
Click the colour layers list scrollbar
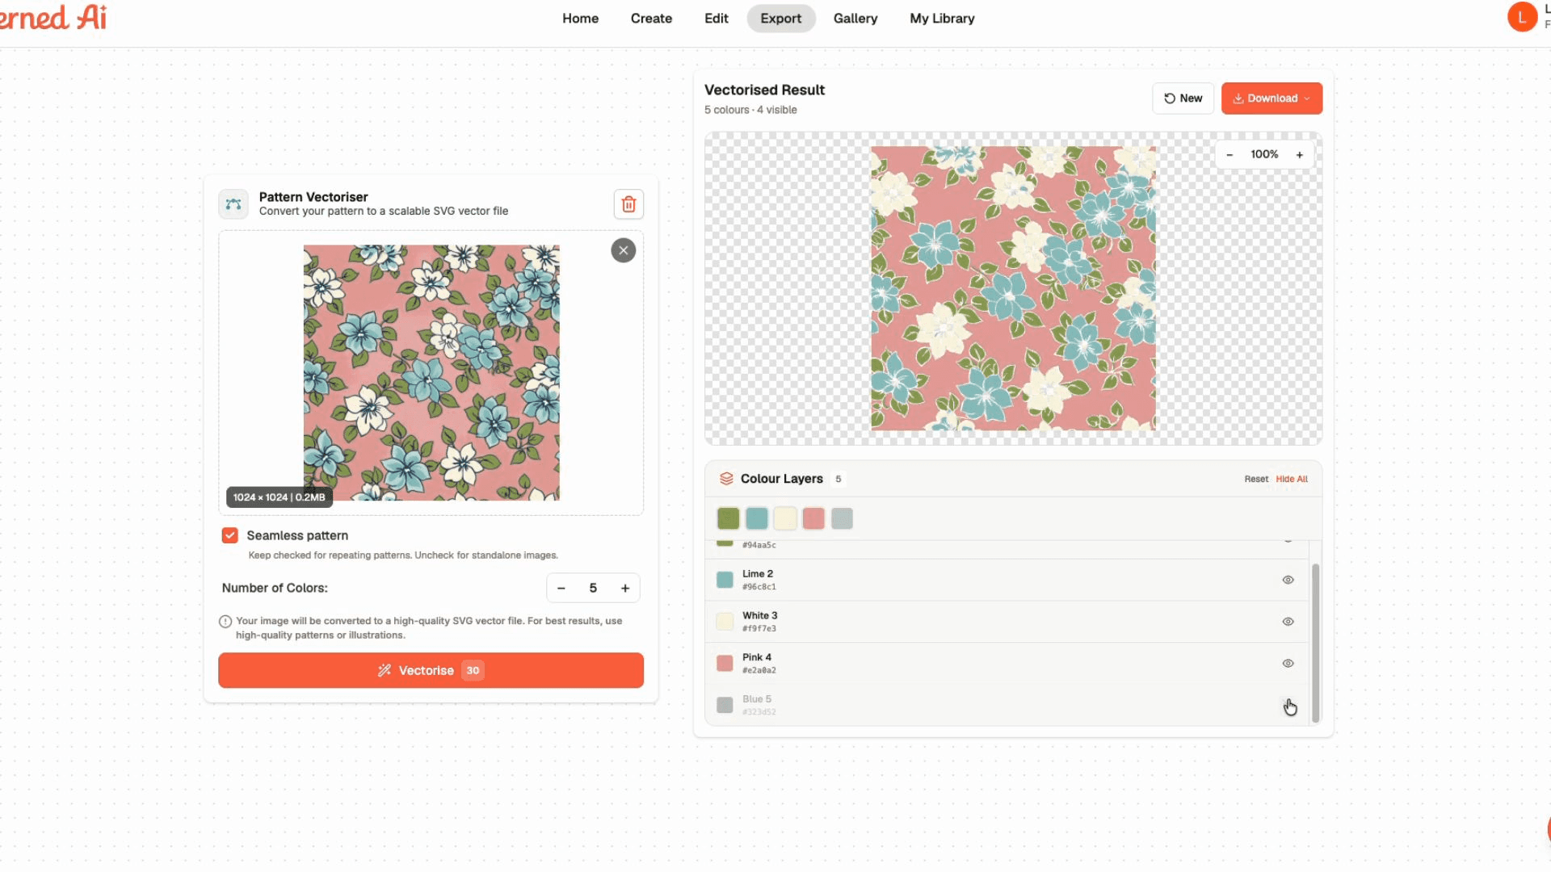click(1315, 643)
